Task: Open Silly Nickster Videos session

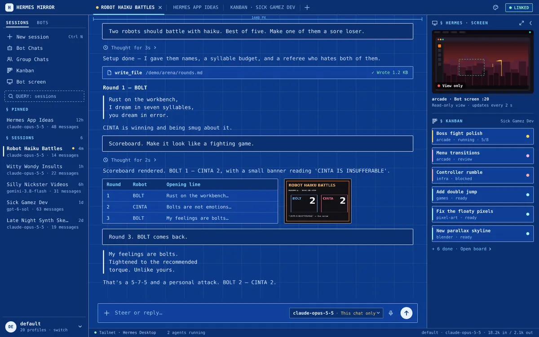Action: click(x=44, y=187)
